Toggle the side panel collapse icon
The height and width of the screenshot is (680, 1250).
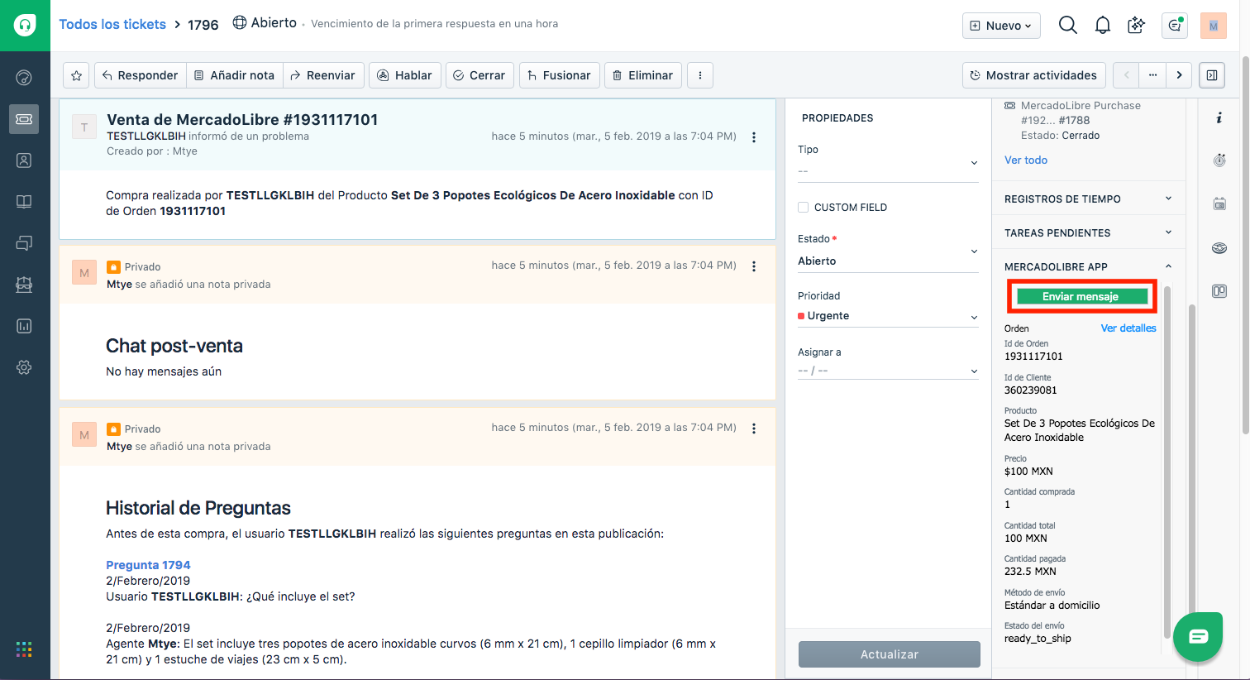pos(1212,75)
